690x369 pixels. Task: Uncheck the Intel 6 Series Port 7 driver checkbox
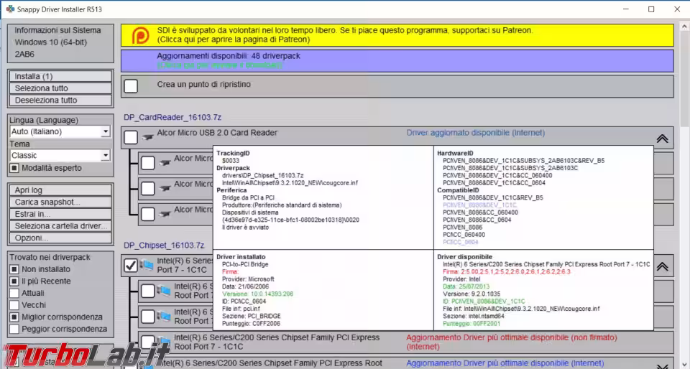[x=131, y=266]
